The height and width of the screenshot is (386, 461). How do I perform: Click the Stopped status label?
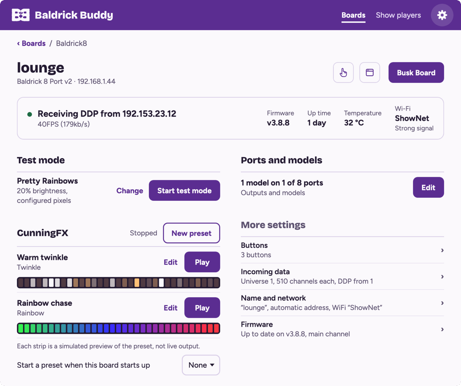pos(143,233)
